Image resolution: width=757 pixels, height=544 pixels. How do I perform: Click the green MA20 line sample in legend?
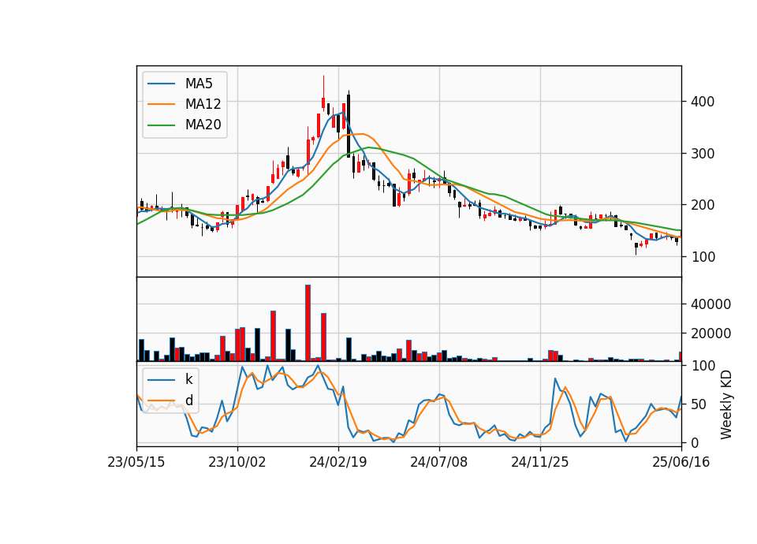(x=161, y=125)
